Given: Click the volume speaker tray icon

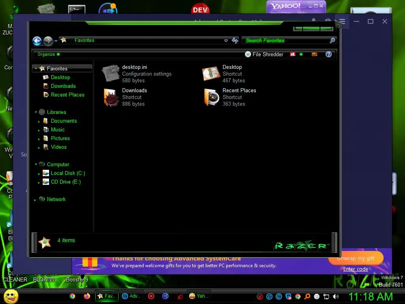Looking at the screenshot, I should [336, 296].
